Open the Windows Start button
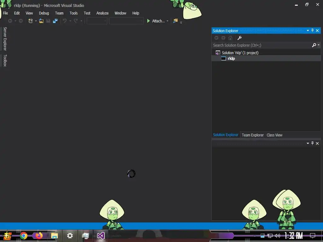 click(x=8, y=236)
